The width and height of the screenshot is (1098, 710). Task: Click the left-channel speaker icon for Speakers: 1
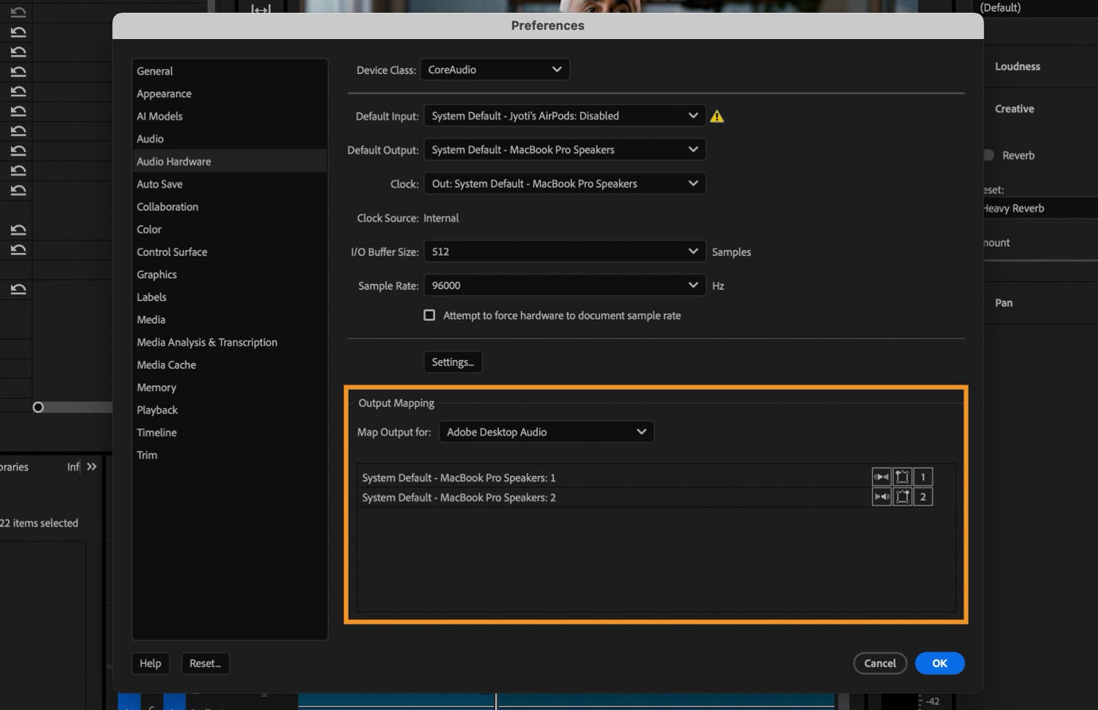pyautogui.click(x=881, y=476)
